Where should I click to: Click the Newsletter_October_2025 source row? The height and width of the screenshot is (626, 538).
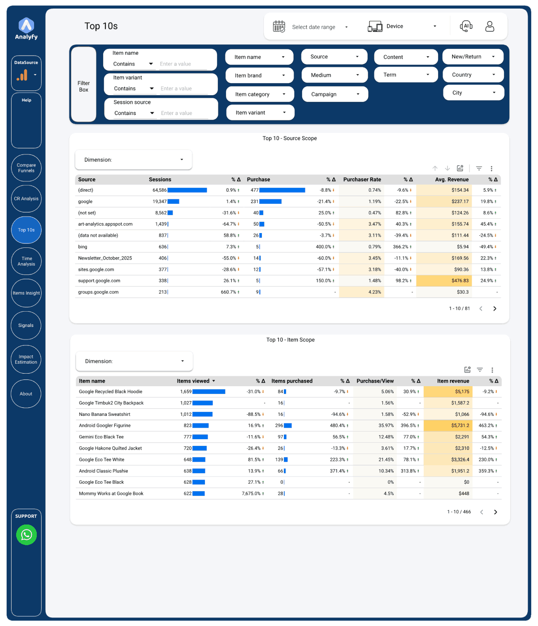click(x=288, y=258)
